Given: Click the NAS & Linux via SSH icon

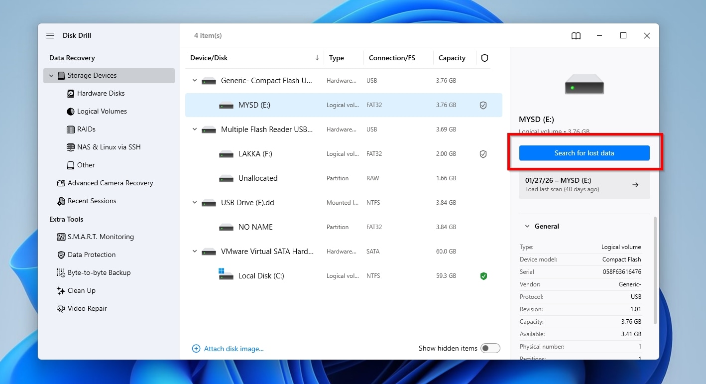Looking at the screenshot, I should [x=71, y=147].
